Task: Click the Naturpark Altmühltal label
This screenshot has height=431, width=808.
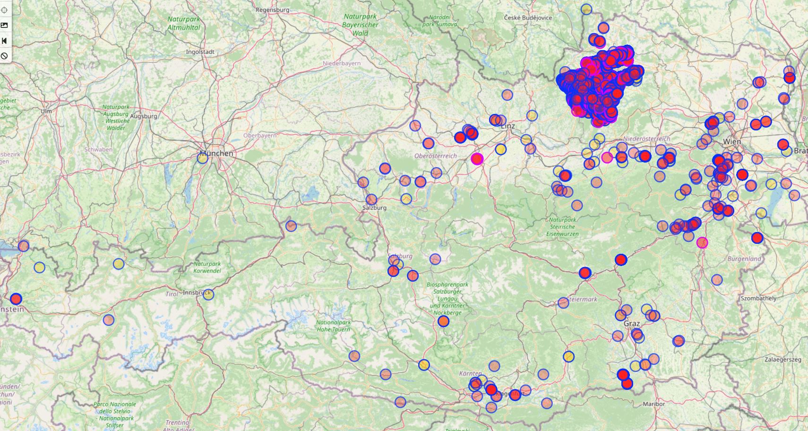Action: click(184, 23)
